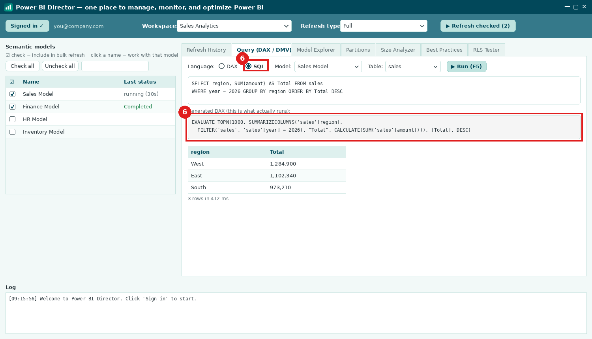Toggle the header select-all checkbox

coord(12,82)
